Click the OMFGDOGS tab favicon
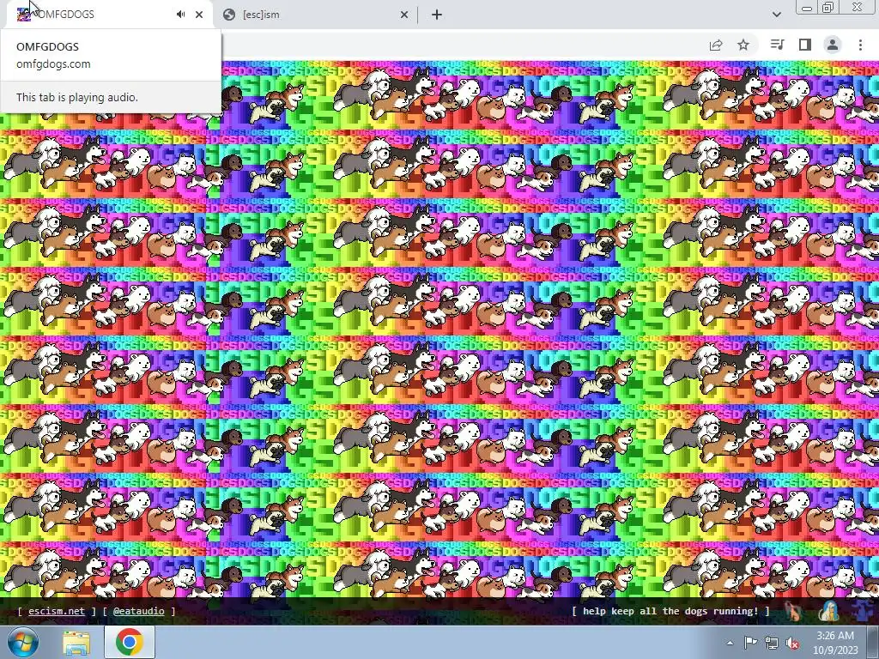This screenshot has height=659, width=879. point(24,15)
